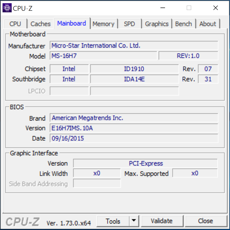Screen dimensions: 230x230
Task: Click the E16H7IMS.10A BIOS version
Action: pyautogui.click(x=134, y=128)
